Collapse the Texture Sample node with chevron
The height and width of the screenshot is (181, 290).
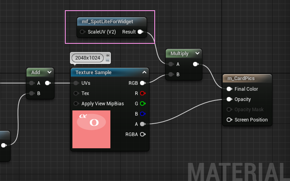[x=144, y=73]
